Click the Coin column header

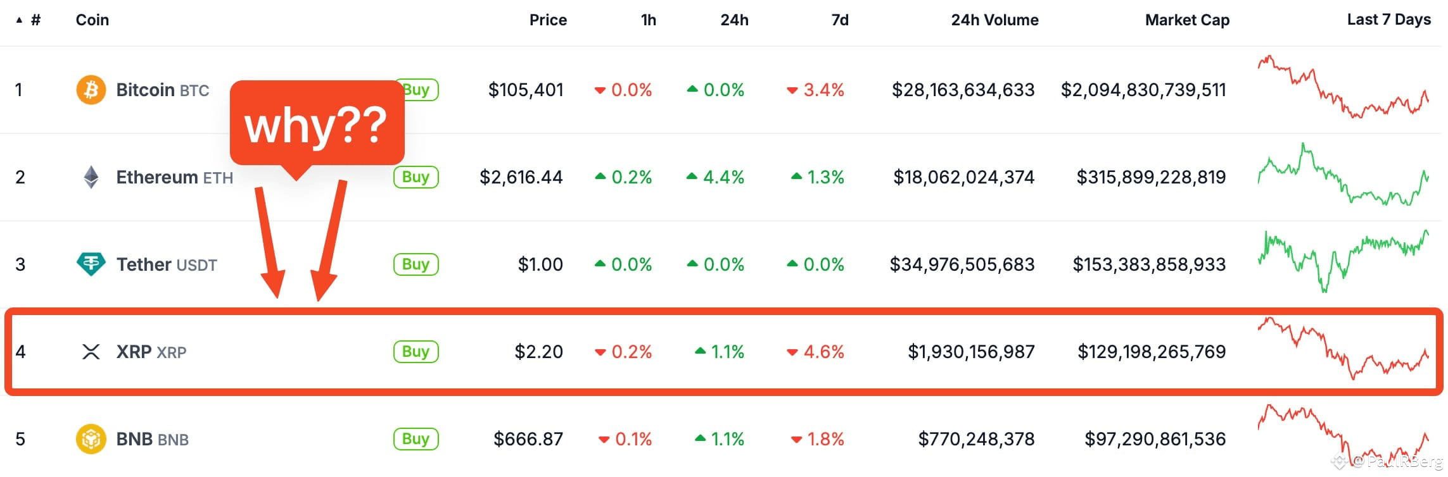pyautogui.click(x=92, y=20)
